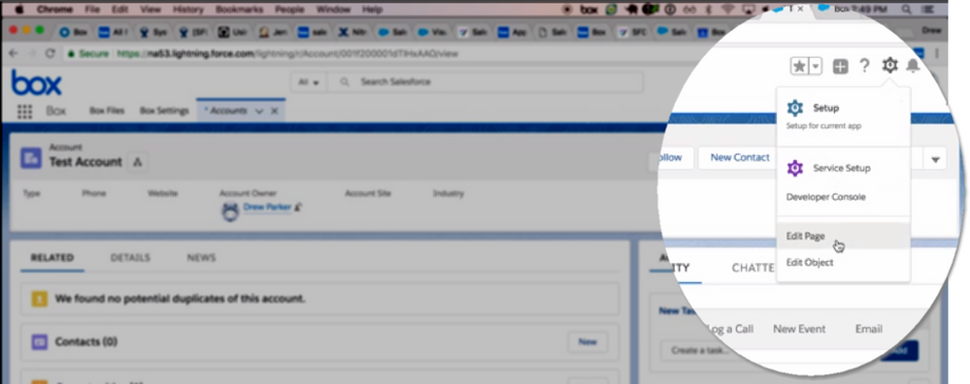Screen dimensions: 970x384
Task: Click in the Create a task field
Action: click(x=769, y=351)
